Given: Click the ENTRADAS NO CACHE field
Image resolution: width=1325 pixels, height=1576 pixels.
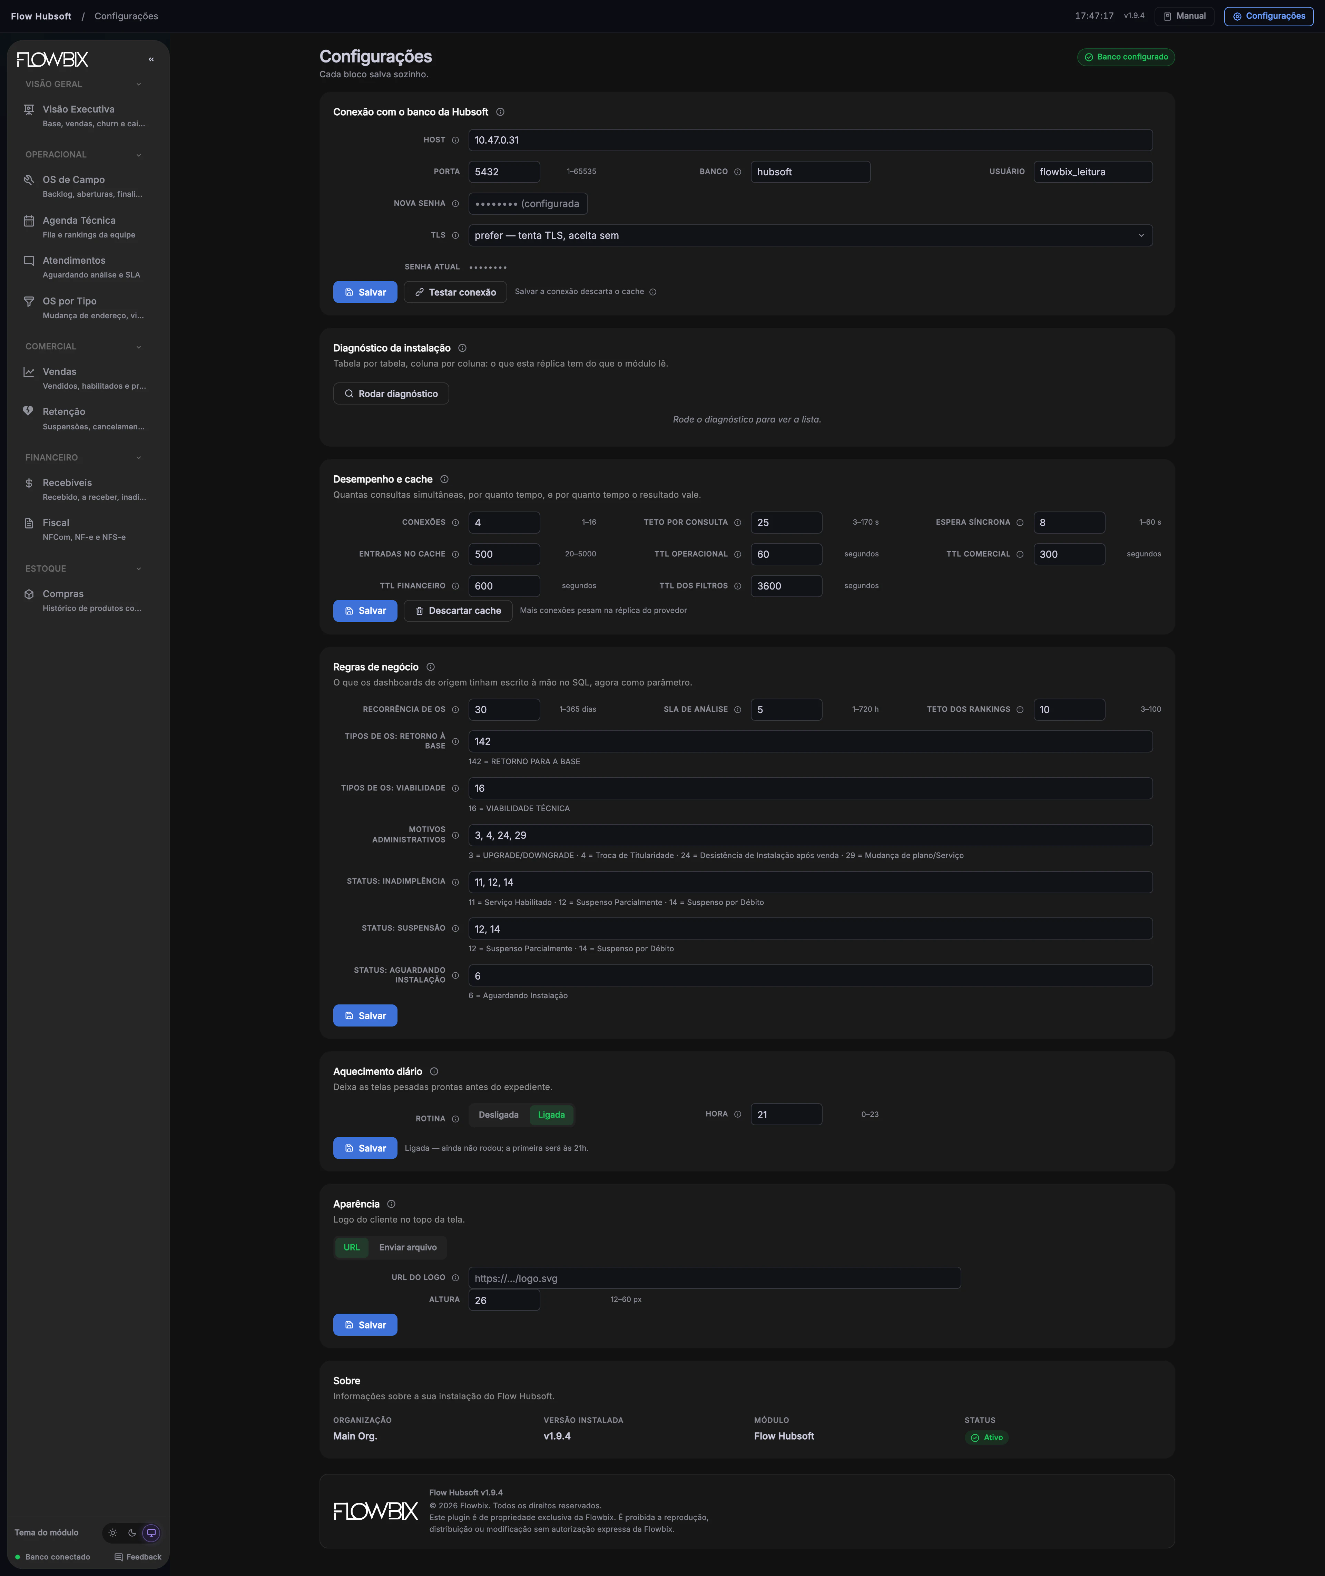Looking at the screenshot, I should (504, 554).
